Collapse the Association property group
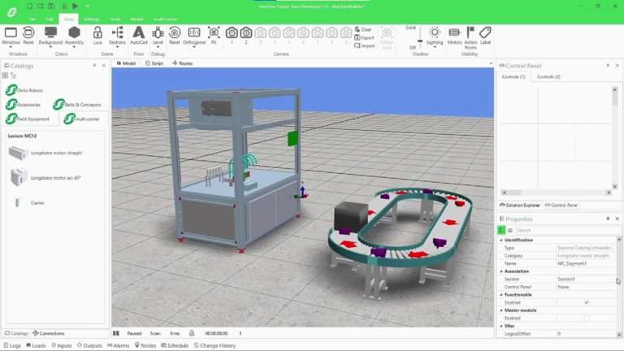Viewport: 624px width, 351px height. [x=501, y=271]
